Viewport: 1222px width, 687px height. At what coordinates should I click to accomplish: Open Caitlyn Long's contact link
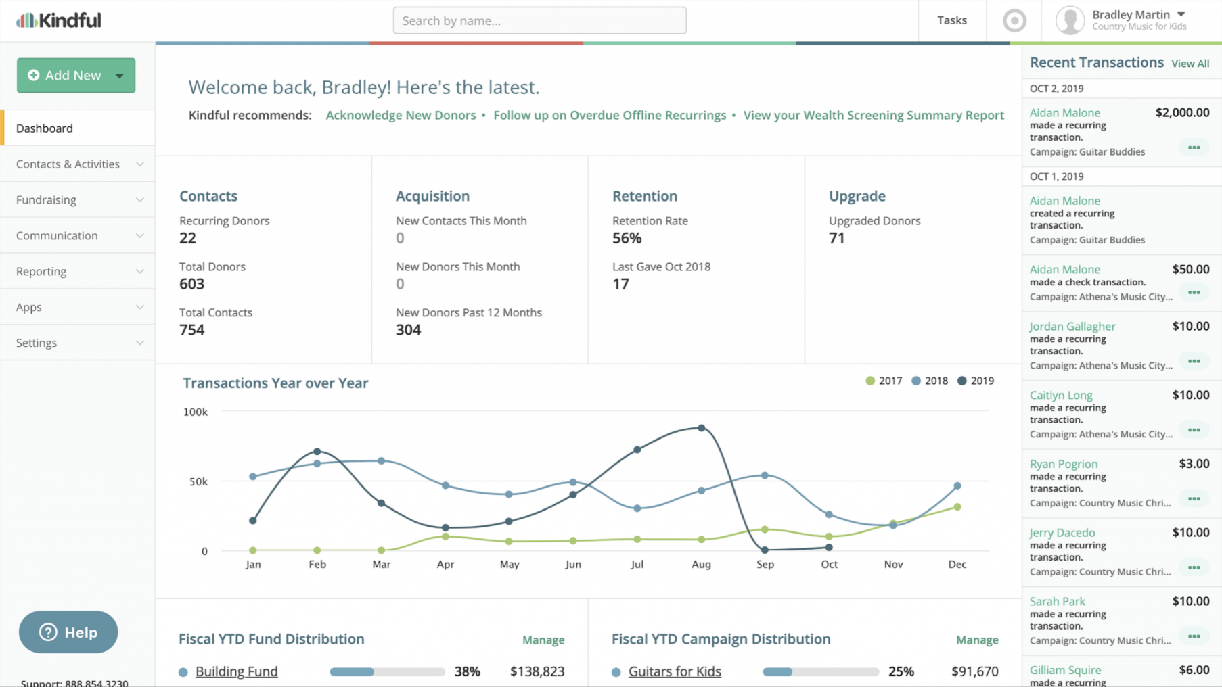pyautogui.click(x=1061, y=395)
